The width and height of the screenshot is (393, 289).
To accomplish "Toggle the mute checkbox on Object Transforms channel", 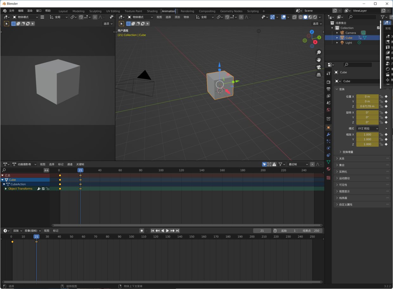I will (x=43, y=188).
